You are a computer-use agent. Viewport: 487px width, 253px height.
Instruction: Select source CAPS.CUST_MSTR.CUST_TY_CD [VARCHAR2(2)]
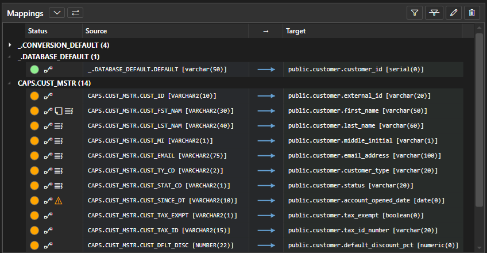click(x=155, y=171)
